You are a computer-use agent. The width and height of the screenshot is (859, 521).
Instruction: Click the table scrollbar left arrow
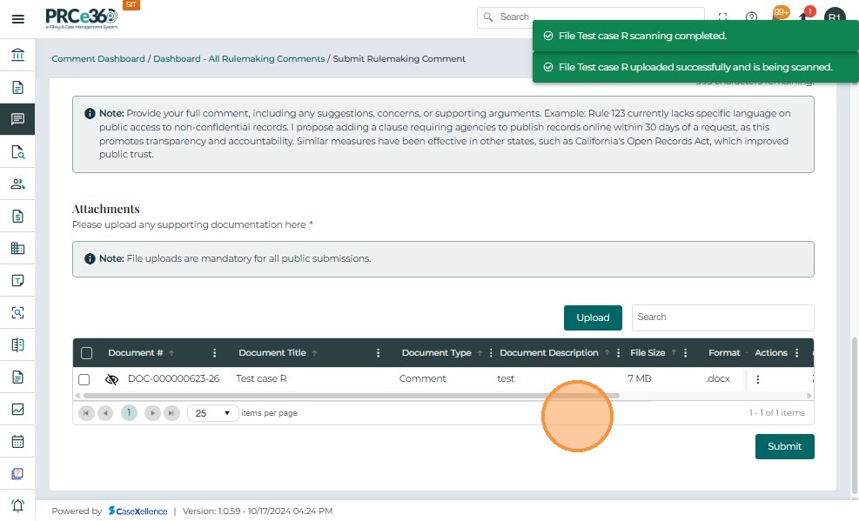[x=77, y=396]
